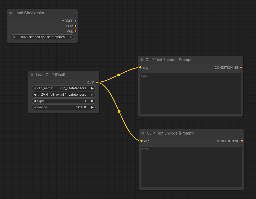Select next checkpoint with the flux1-schnell right arrow

[x=71, y=37]
